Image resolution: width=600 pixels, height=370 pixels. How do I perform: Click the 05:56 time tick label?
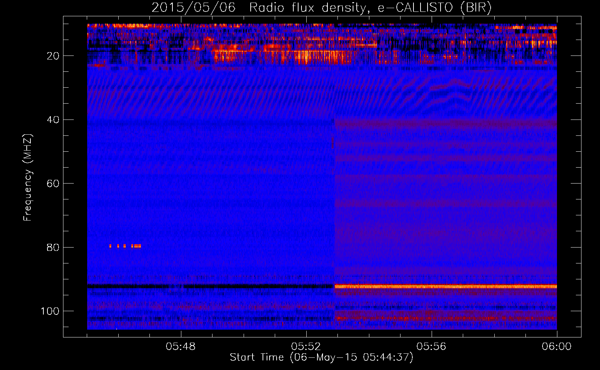click(431, 346)
